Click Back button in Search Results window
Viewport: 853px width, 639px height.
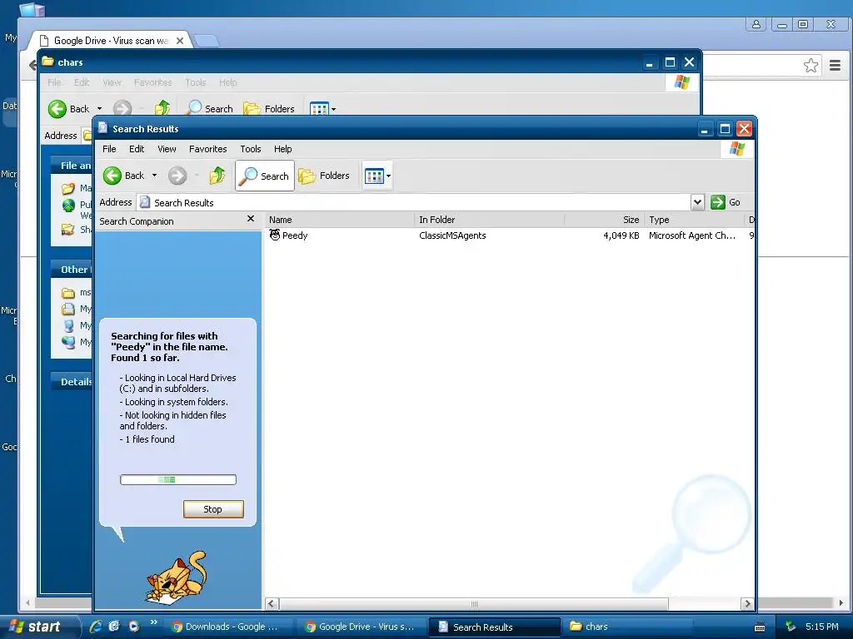tap(123, 176)
